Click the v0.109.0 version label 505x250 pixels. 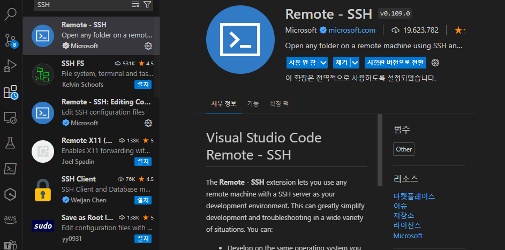tap(395, 13)
